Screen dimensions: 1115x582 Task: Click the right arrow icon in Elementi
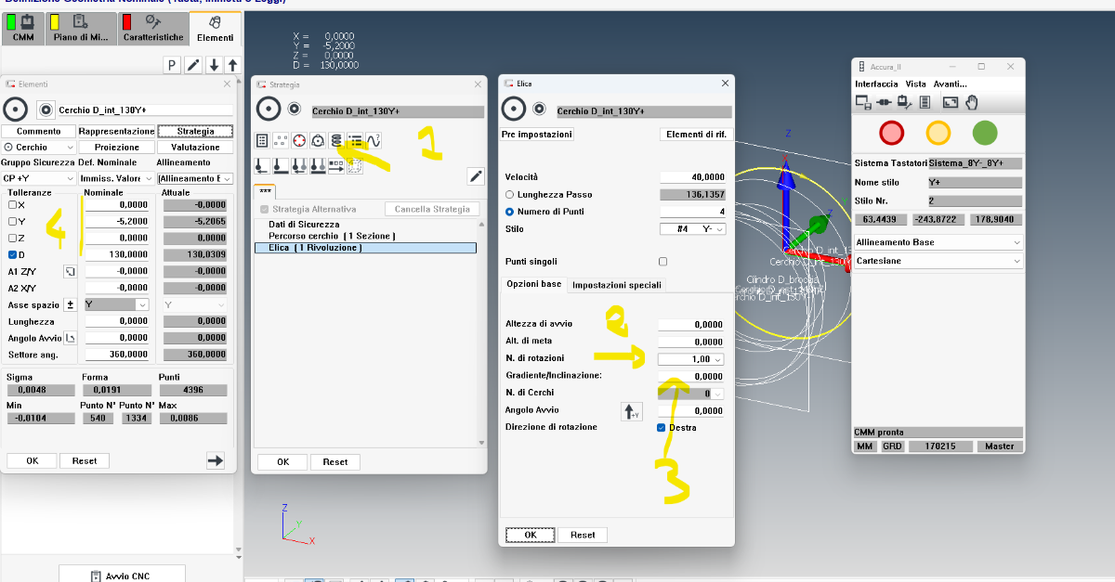tap(215, 460)
